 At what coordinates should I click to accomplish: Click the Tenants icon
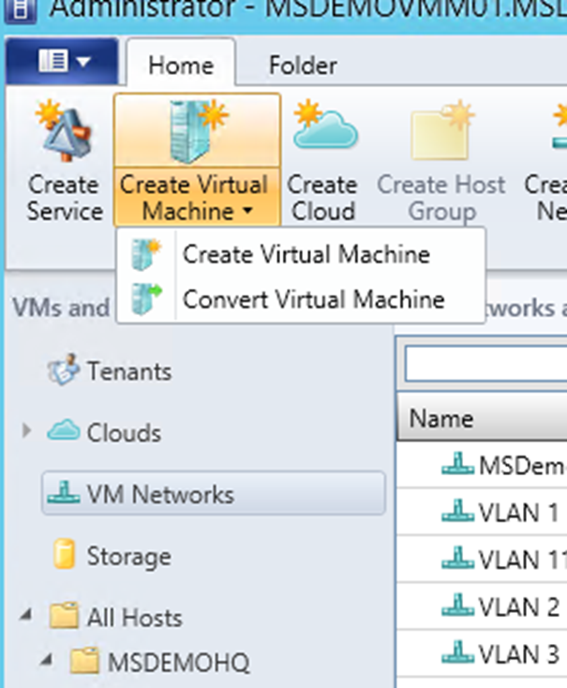63,369
